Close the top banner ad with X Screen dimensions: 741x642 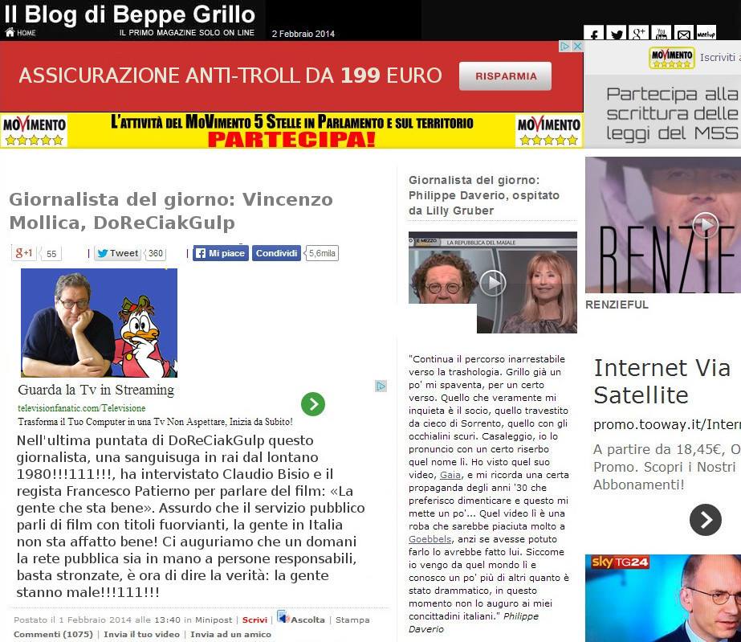(x=576, y=47)
